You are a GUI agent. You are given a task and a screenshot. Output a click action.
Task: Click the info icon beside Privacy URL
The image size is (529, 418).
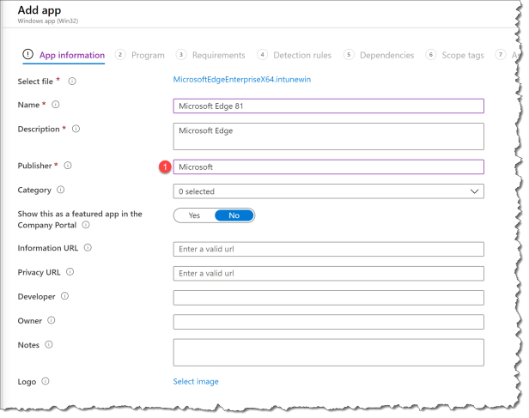coord(70,272)
